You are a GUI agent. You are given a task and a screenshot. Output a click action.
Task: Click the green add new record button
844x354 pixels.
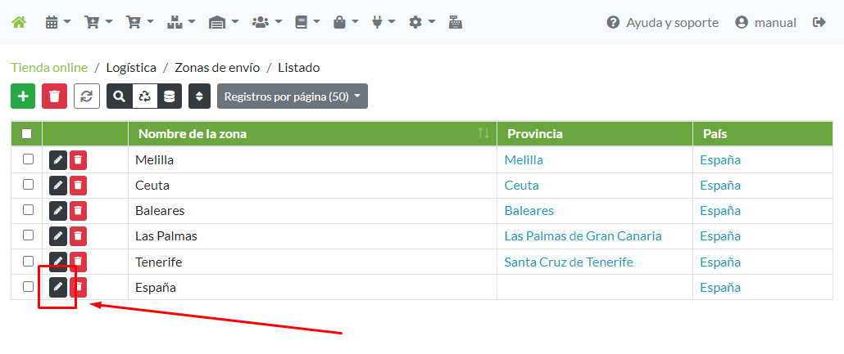[23, 96]
